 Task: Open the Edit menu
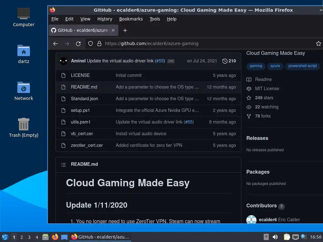coord(69,19)
